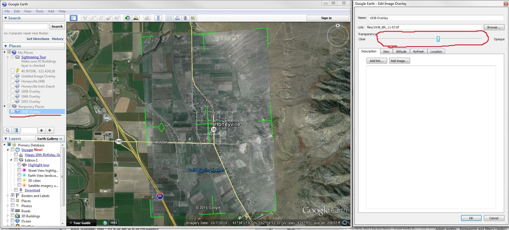Click the 1993 historical imagery year icon
Viewport: 509px width, 230px height.
pyautogui.click(x=113, y=223)
